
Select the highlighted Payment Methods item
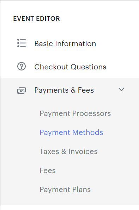click(71, 132)
